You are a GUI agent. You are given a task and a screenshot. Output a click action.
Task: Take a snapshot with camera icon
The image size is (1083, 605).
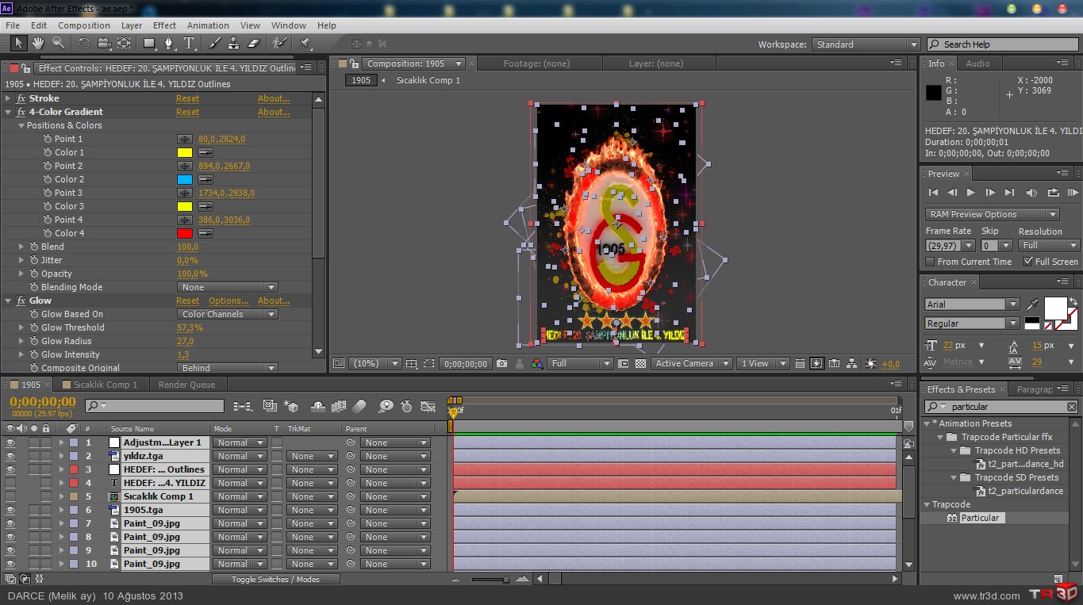(501, 364)
